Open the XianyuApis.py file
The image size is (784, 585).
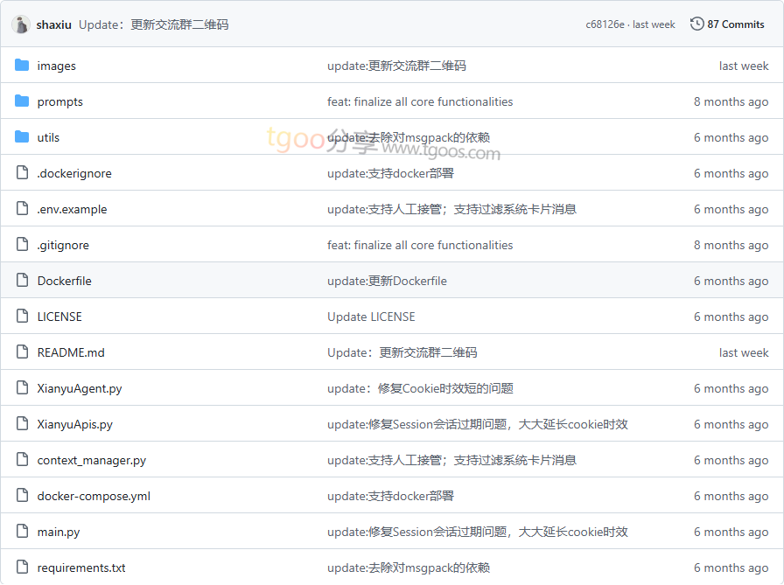coord(74,424)
